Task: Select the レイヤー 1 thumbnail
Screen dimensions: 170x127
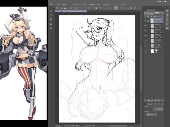Action: 152,46
